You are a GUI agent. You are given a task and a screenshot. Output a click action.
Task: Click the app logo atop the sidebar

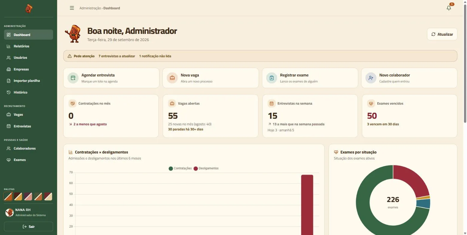pyautogui.click(x=28, y=9)
